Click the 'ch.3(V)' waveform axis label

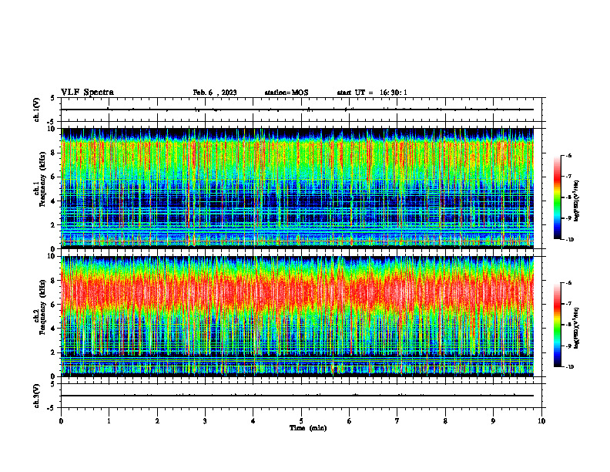(37, 396)
